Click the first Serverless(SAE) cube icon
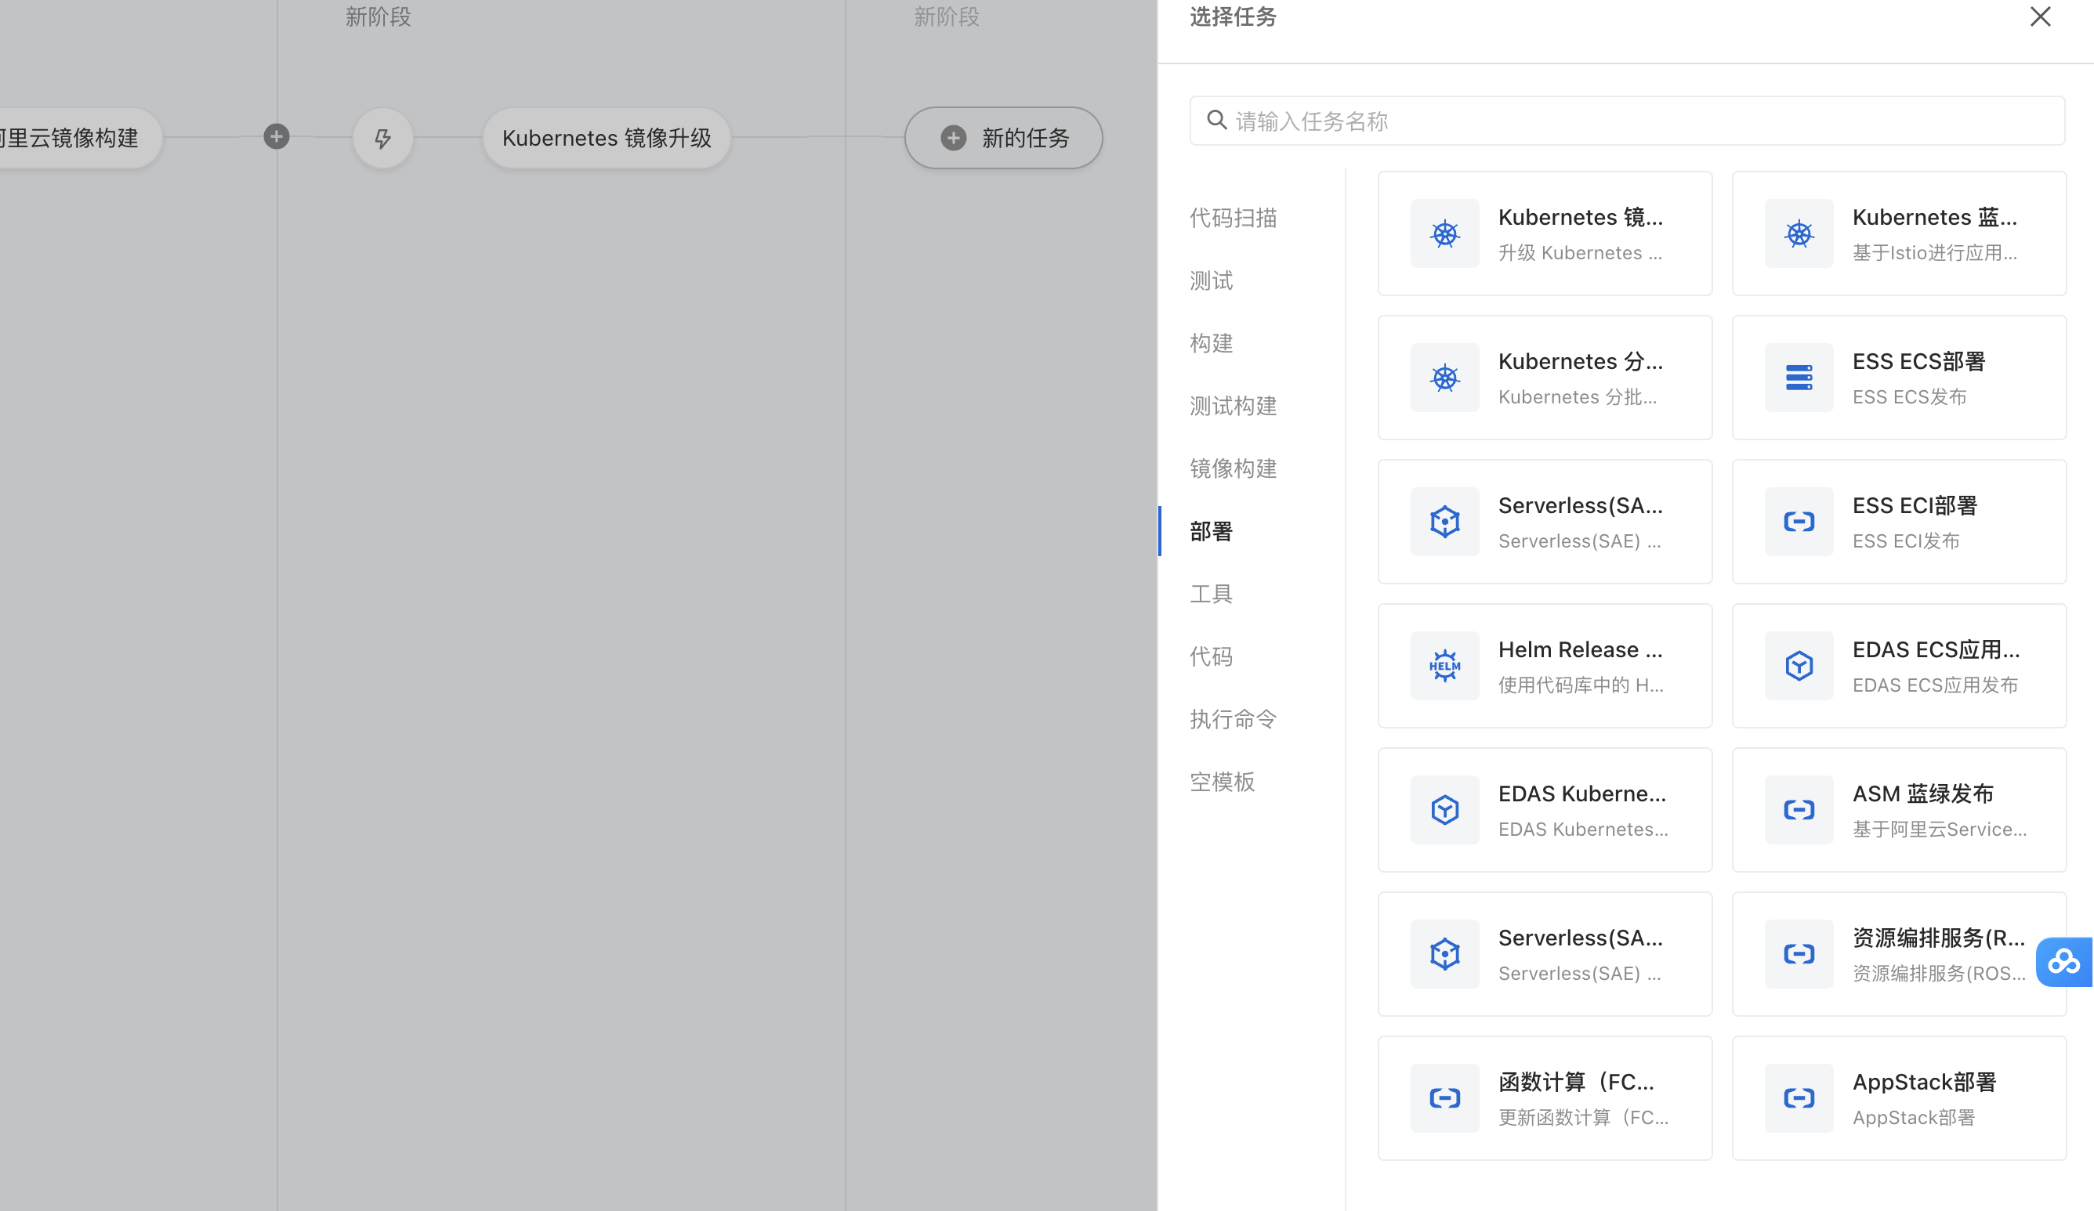 1444,522
